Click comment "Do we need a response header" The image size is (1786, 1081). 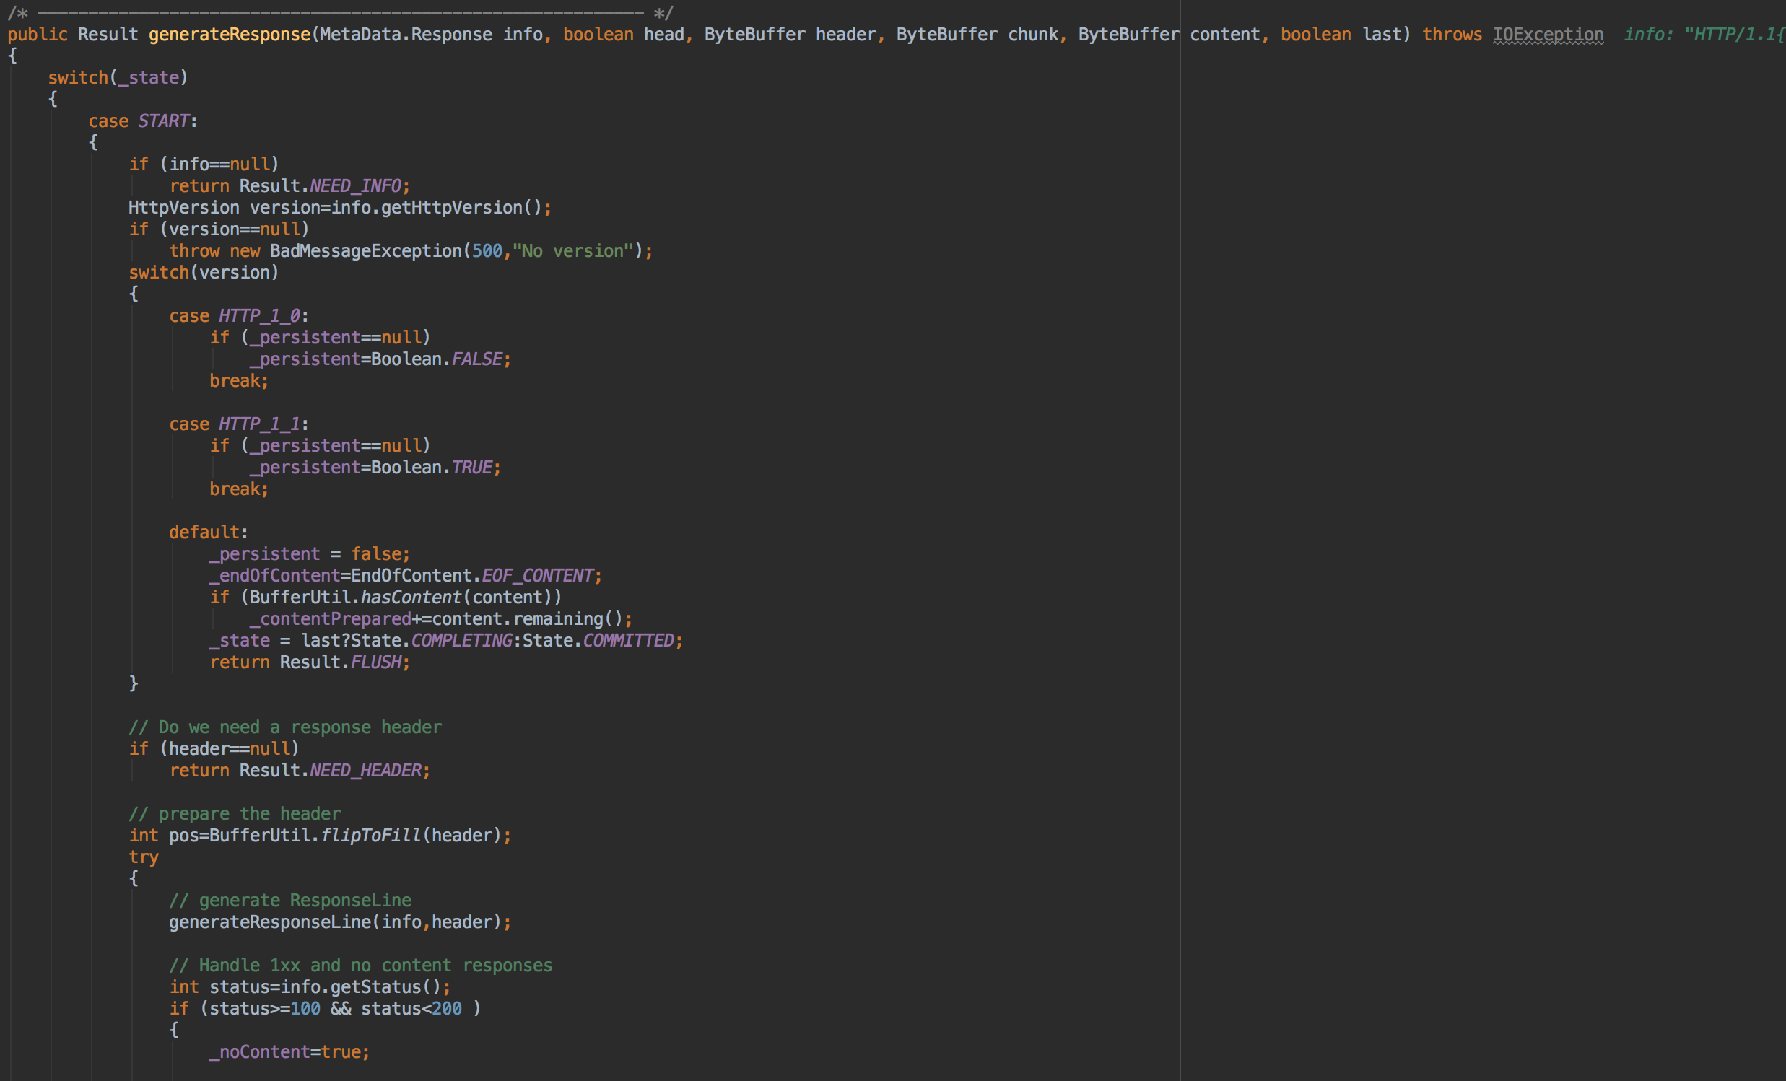click(x=285, y=727)
